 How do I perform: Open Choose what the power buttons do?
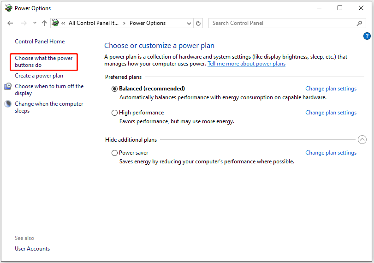(44, 62)
